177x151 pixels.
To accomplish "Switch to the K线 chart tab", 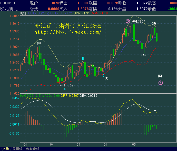I will 6,149.
